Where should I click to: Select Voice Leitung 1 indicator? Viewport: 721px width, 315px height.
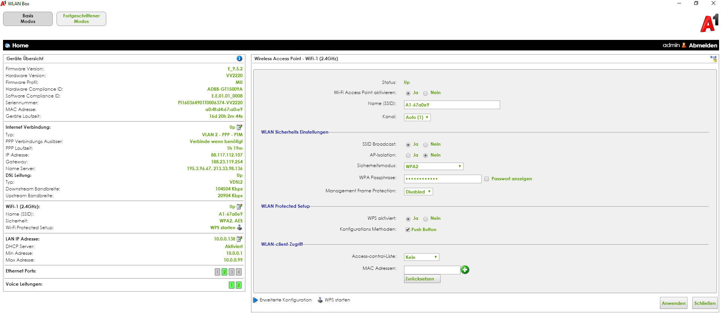pyautogui.click(x=232, y=285)
